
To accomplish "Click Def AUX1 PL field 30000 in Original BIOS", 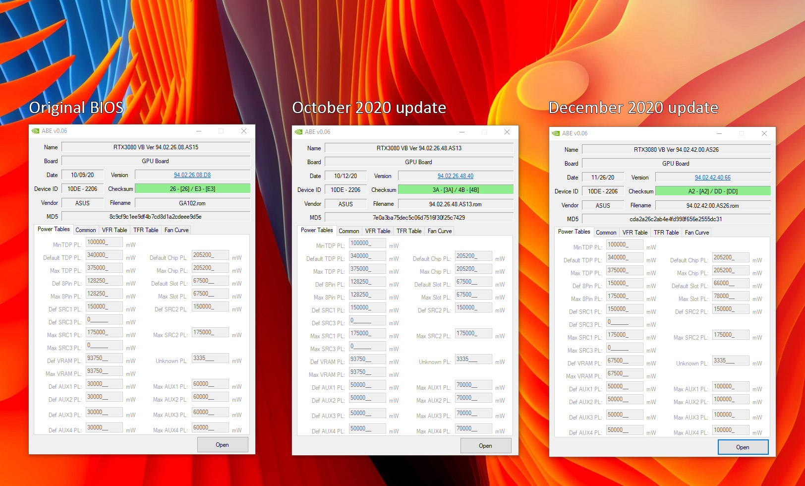I will [104, 384].
